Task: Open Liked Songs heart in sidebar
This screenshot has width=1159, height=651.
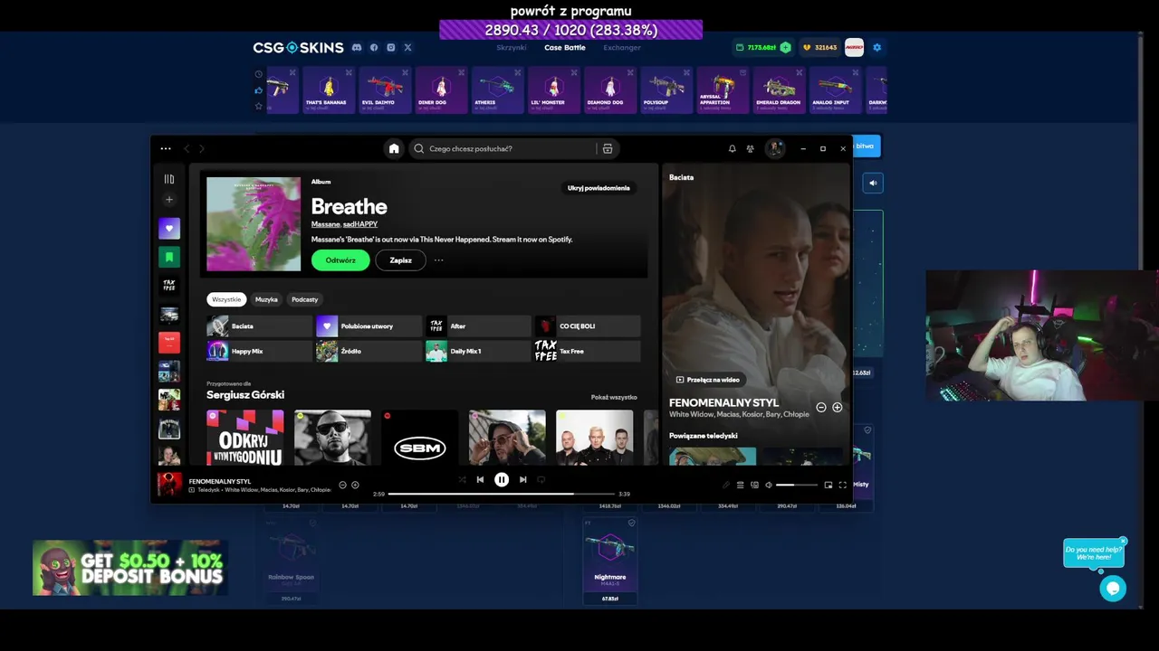Action: [x=169, y=229]
